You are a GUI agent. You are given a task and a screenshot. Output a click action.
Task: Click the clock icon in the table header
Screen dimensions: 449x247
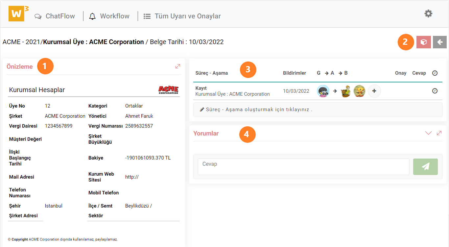click(x=435, y=73)
